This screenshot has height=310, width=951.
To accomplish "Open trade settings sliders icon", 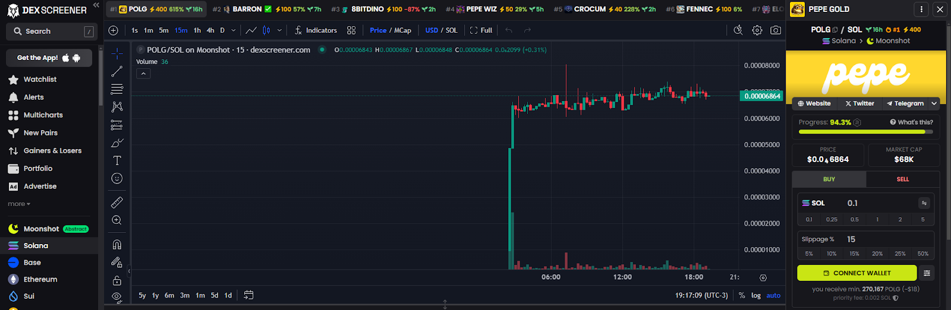I will pos(927,273).
